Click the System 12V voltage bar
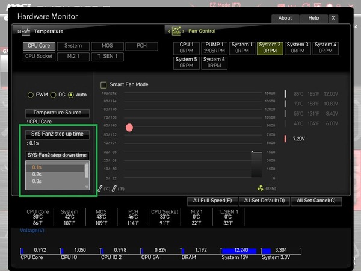This screenshot has width=361, height=271. [x=239, y=251]
